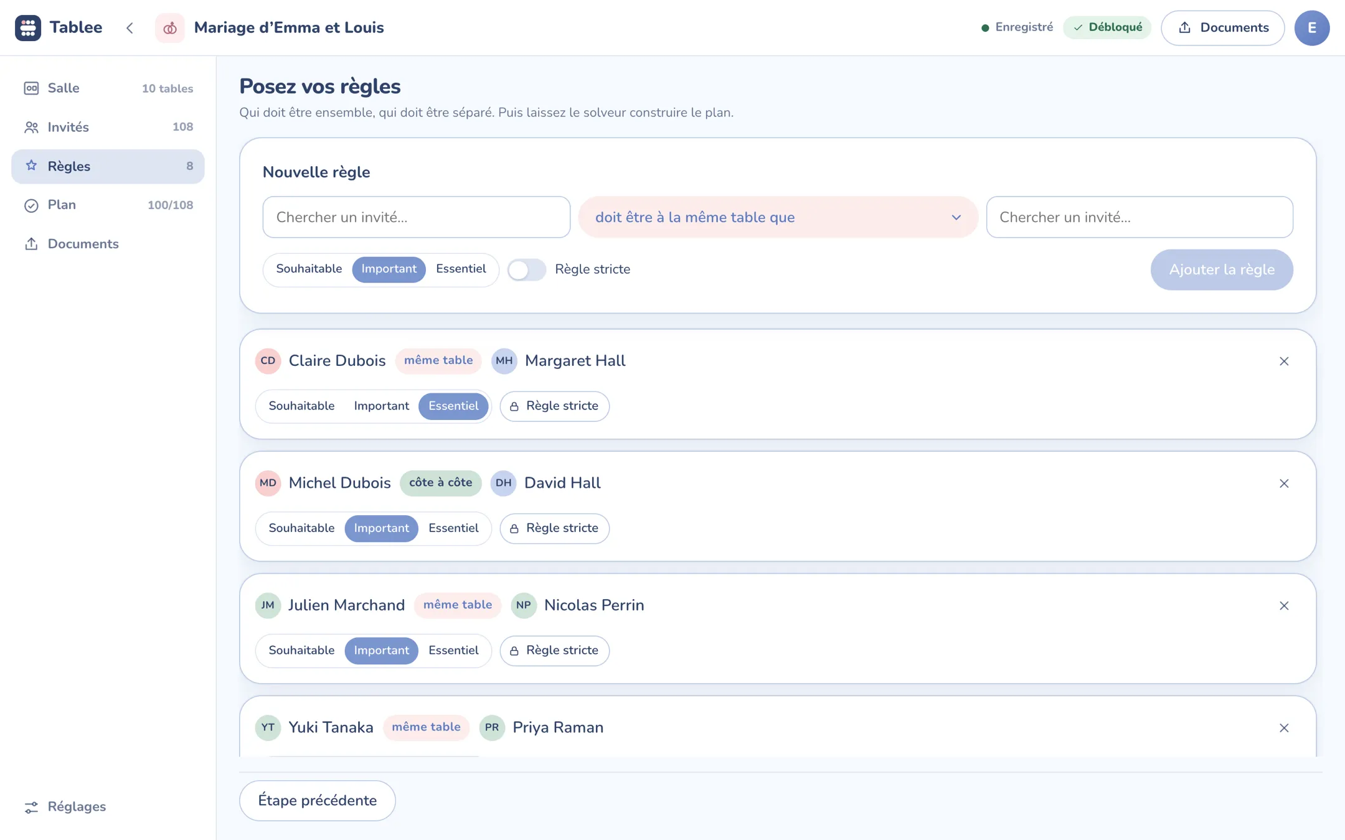Set new rule priority to Important
Viewport: 1345px width, 840px height.
[389, 269]
